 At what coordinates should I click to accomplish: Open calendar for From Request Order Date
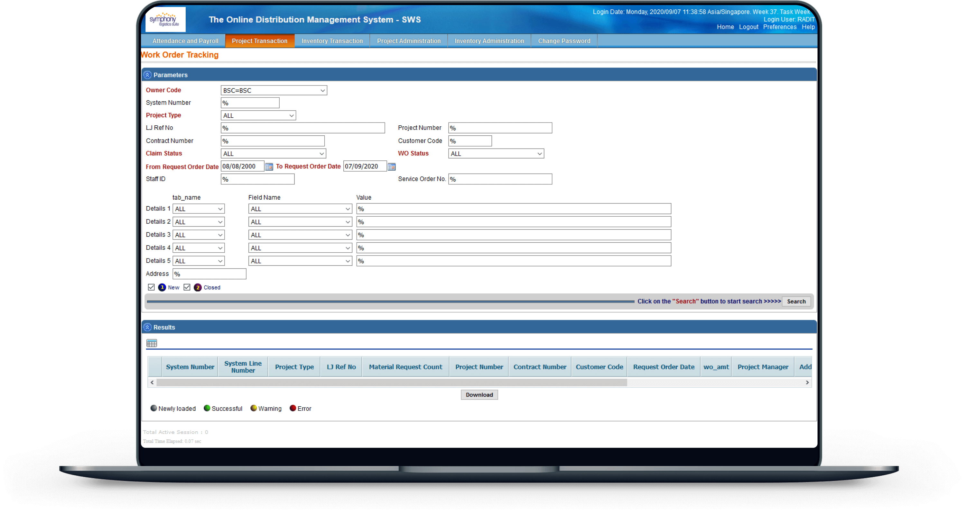(x=269, y=166)
